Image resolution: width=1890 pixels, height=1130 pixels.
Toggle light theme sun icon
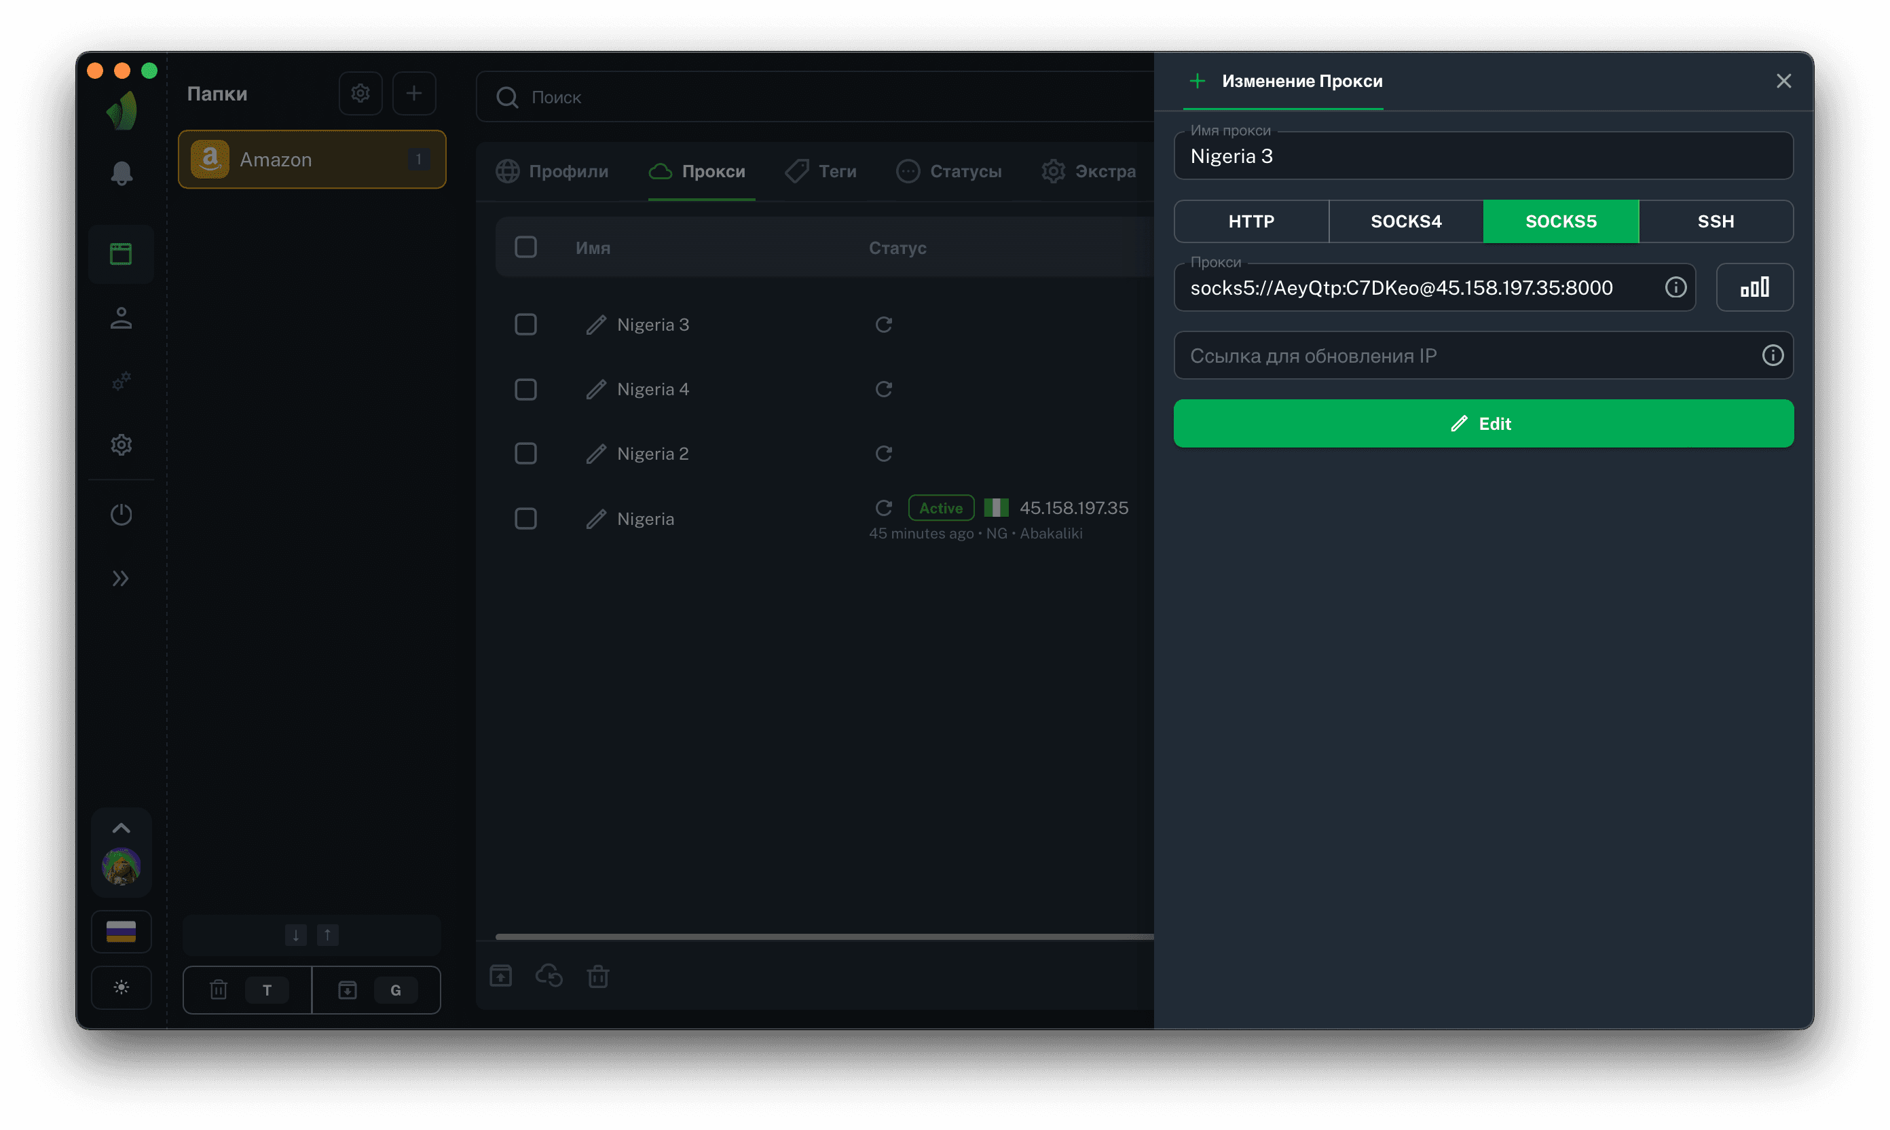tap(121, 987)
